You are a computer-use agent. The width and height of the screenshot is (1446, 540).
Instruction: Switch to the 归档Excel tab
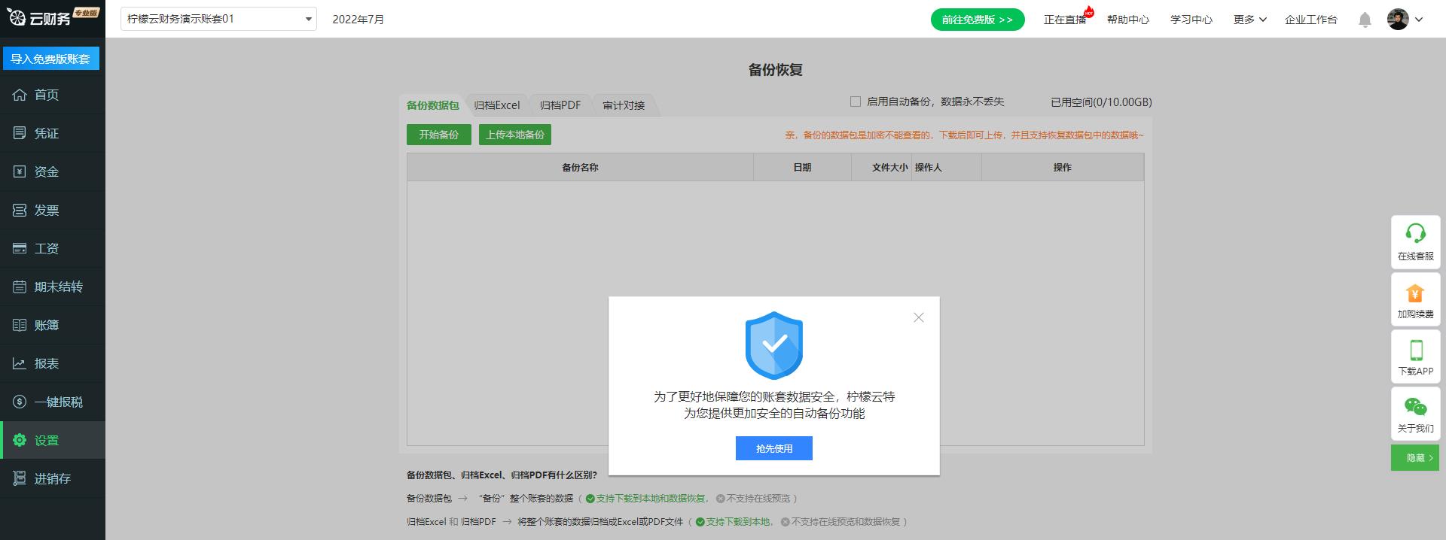(x=497, y=105)
